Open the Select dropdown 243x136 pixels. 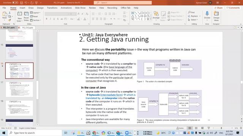tap(193, 20)
